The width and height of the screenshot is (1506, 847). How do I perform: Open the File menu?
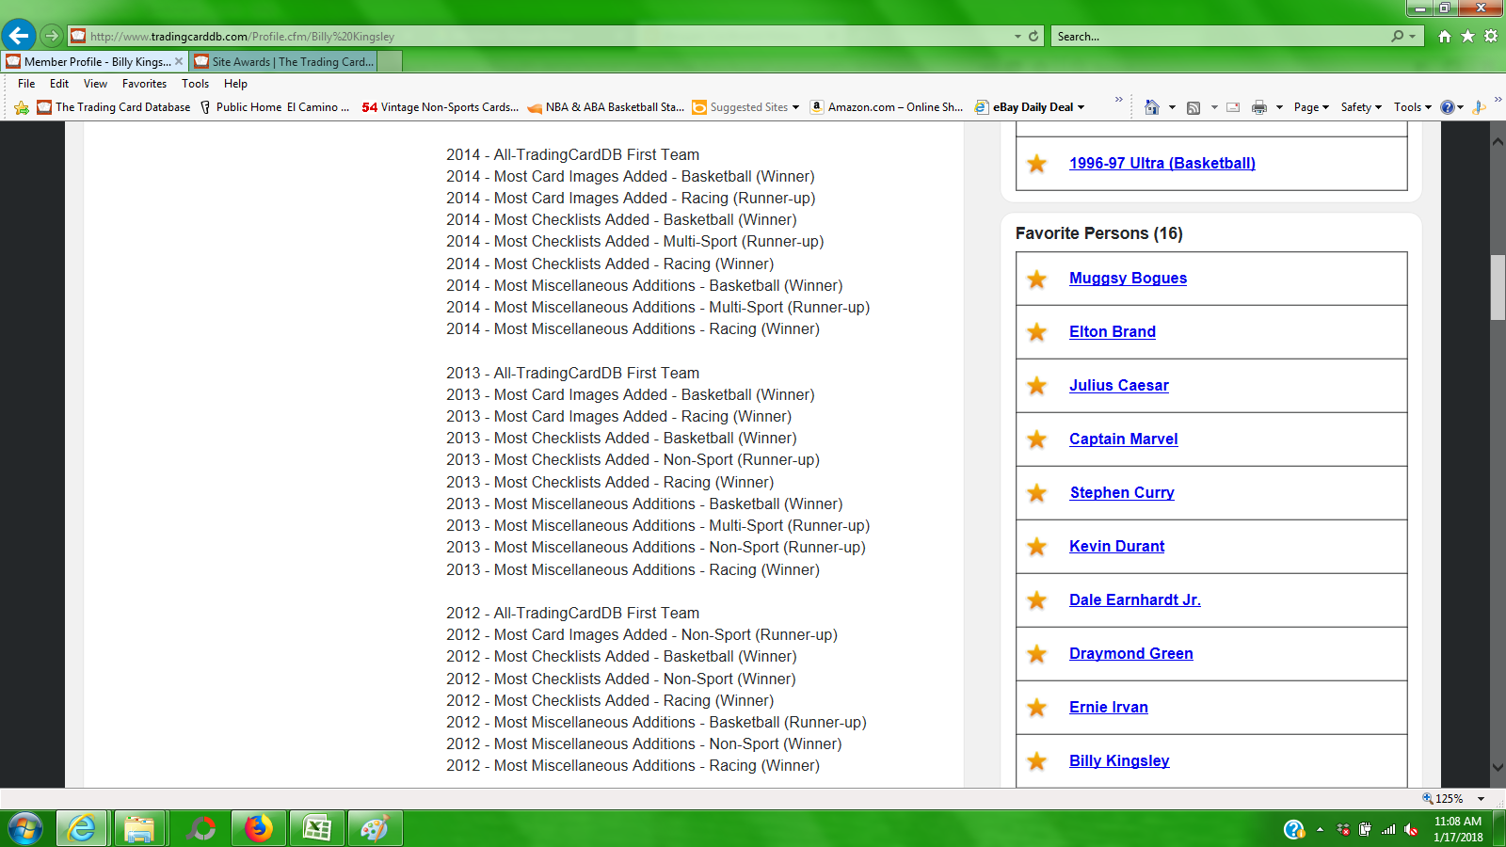click(x=26, y=84)
